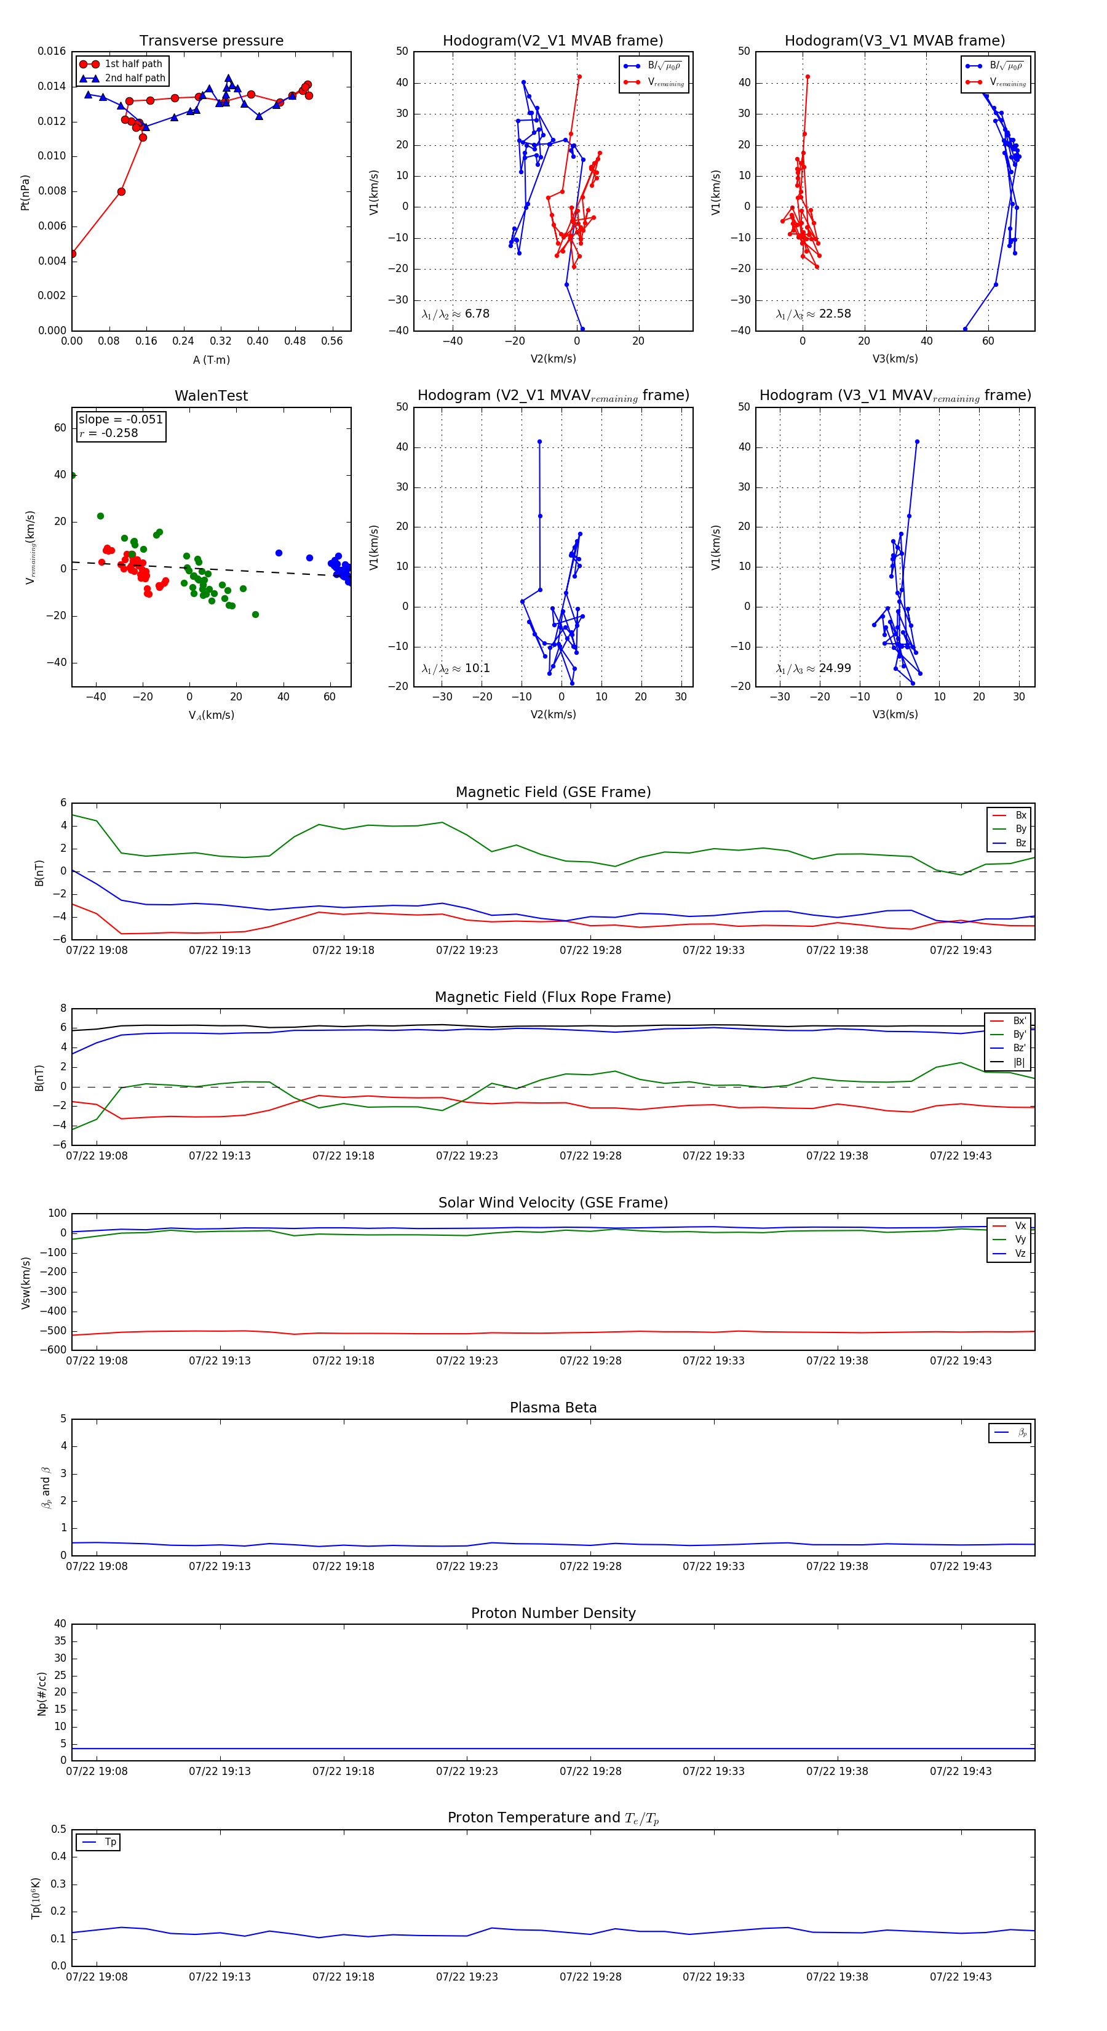The height and width of the screenshot is (2031, 1107).
Task: Click the '2nd half path' legend entry
Action: point(122,78)
